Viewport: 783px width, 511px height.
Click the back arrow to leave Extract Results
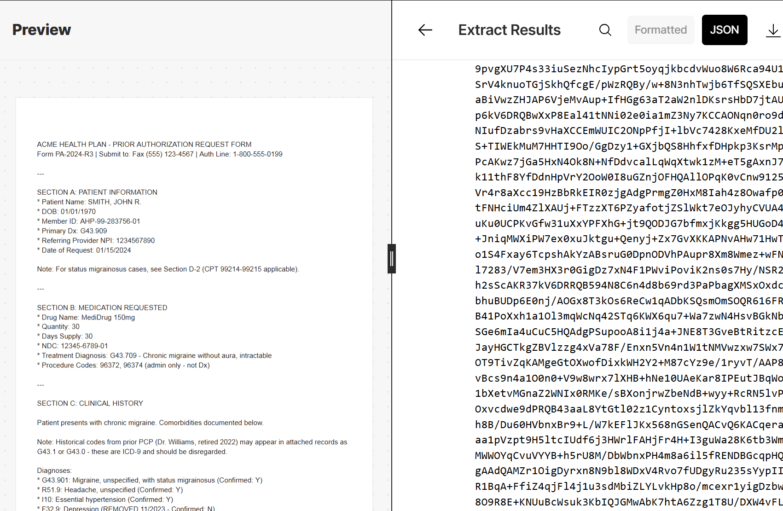coord(425,29)
